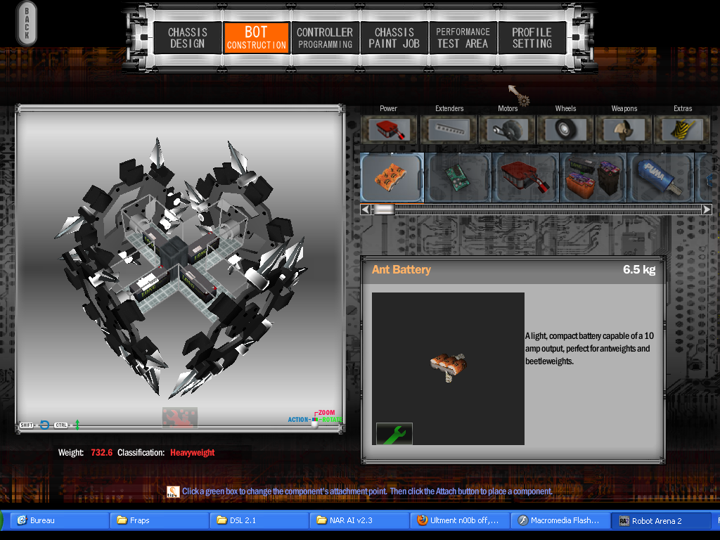
Task: Select the Robot Arena 2 taskbar item
Action: click(660, 520)
